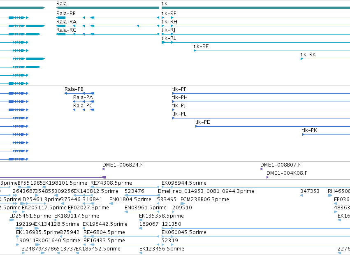Click the tlk gene bar glyph

(256, 8)
